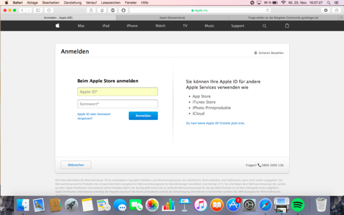Open iPad in Apple navigation
This screenshot has height=215, width=344.
pyautogui.click(x=106, y=26)
